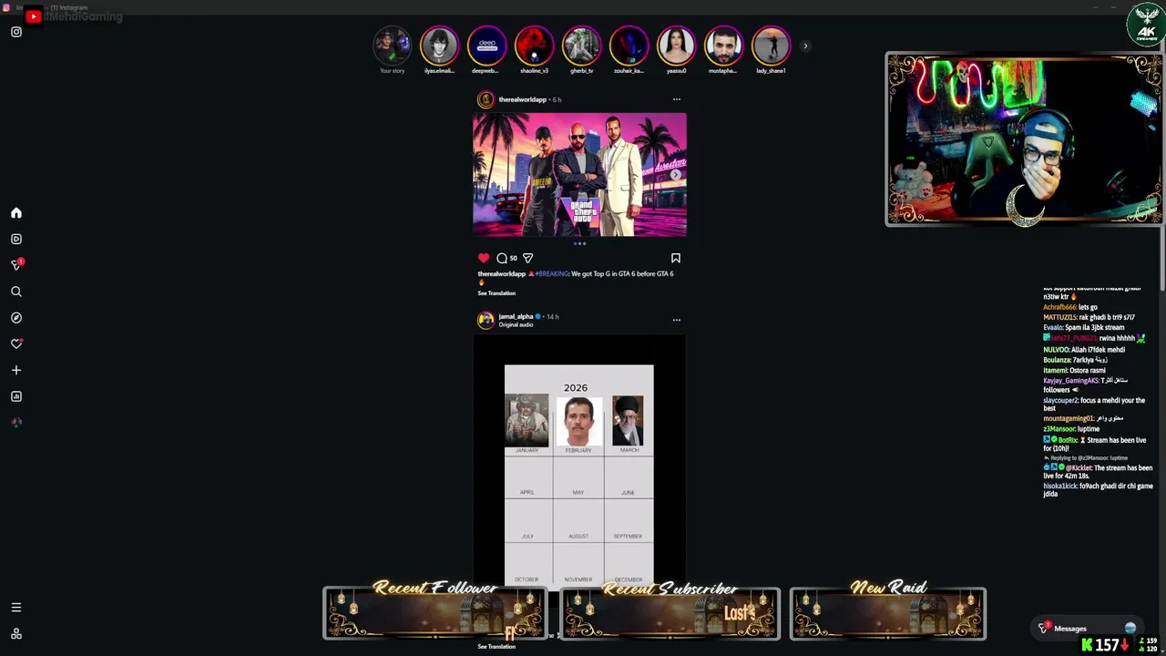Open the Instagram logo in the sidebar
1166x656 pixels.
(x=15, y=32)
